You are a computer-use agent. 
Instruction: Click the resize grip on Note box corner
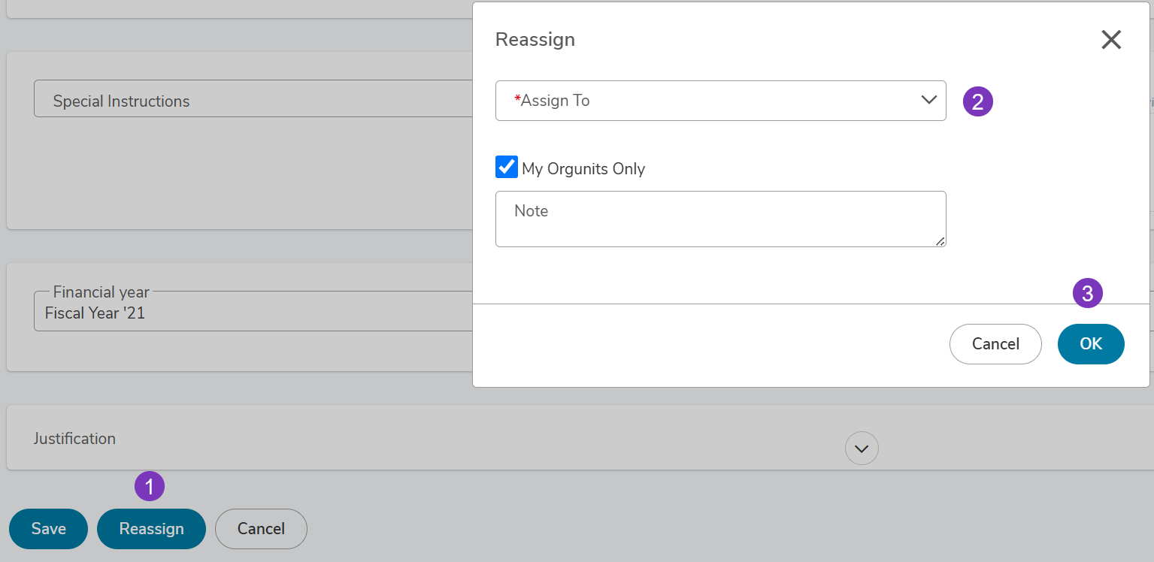pos(940,241)
